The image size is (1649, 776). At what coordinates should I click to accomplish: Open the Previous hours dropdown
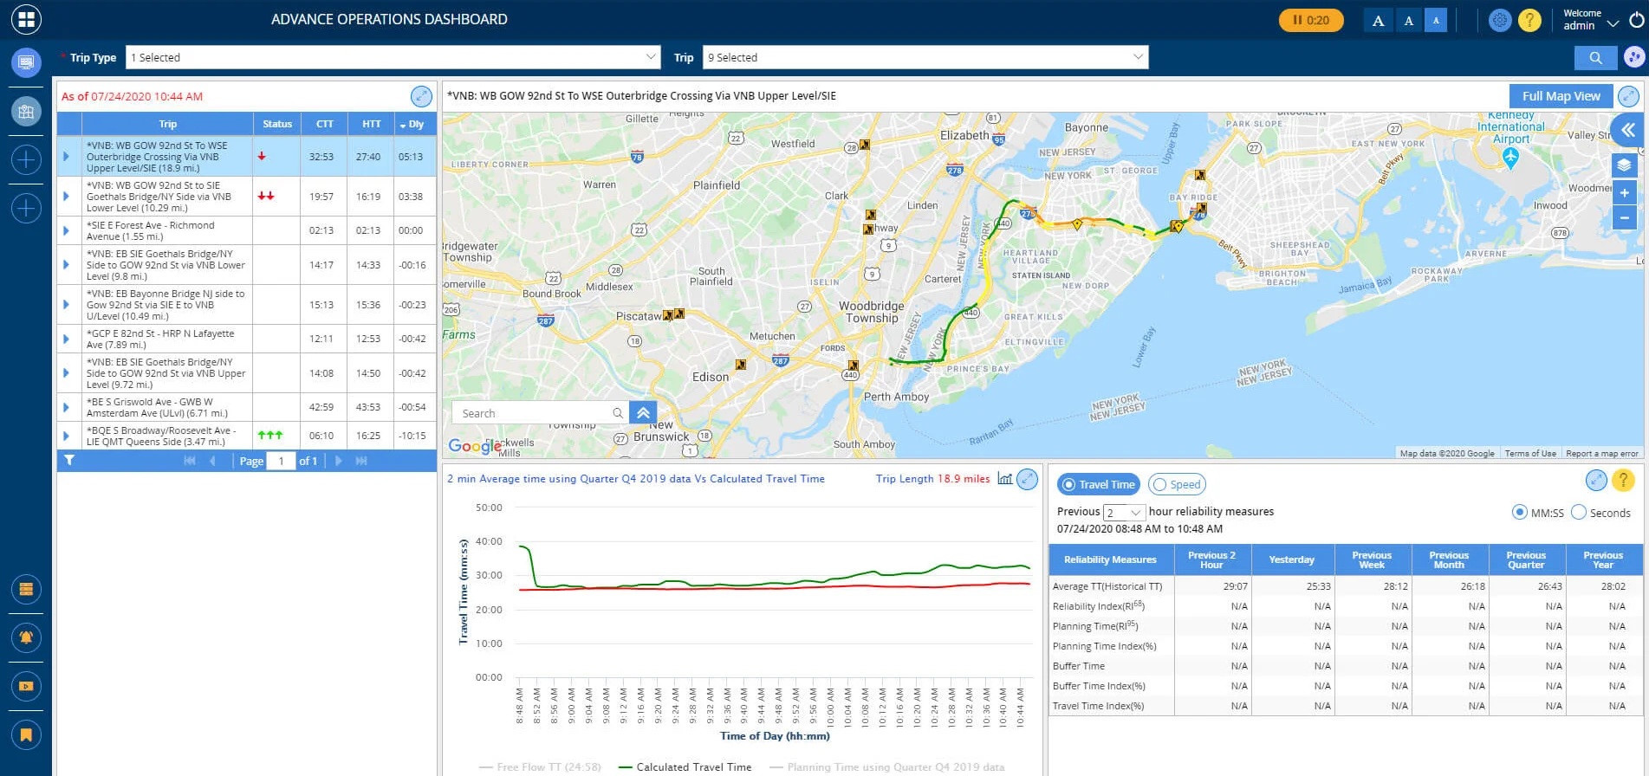[x=1124, y=512]
